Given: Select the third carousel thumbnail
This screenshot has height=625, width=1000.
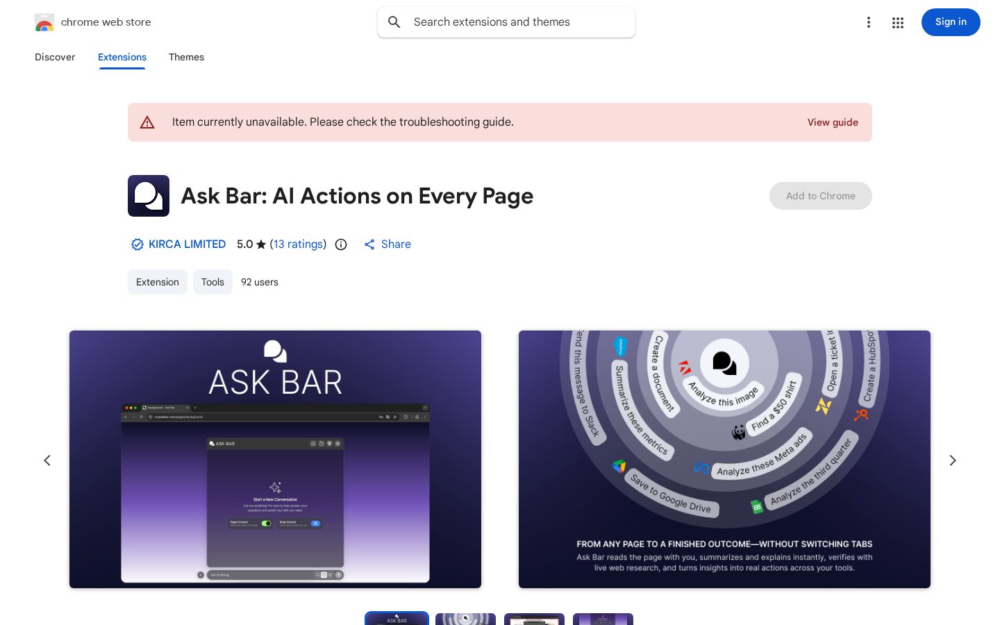Looking at the screenshot, I should (x=534, y=619).
